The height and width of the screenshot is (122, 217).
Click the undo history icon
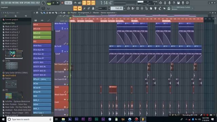[160, 3]
